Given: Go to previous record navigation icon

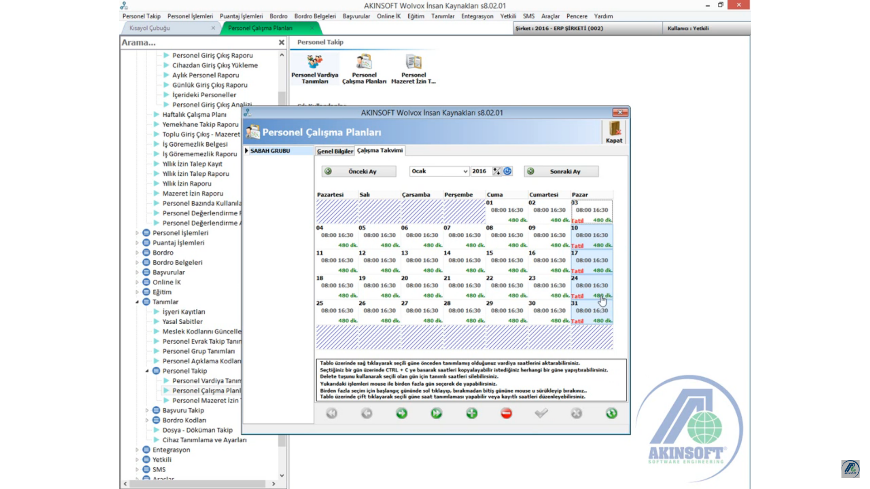Looking at the screenshot, I should click(367, 413).
